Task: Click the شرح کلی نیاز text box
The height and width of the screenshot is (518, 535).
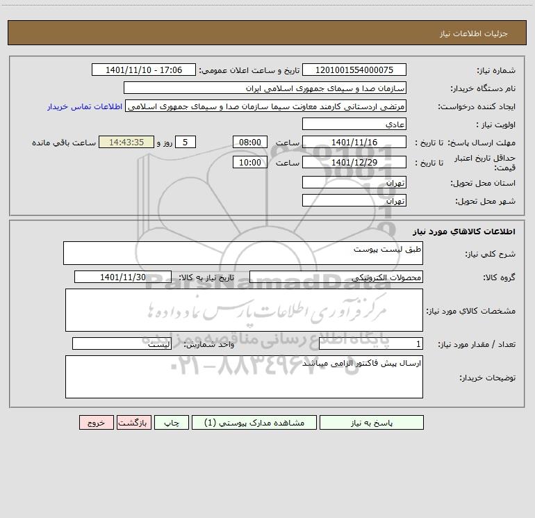Action: coord(243,253)
